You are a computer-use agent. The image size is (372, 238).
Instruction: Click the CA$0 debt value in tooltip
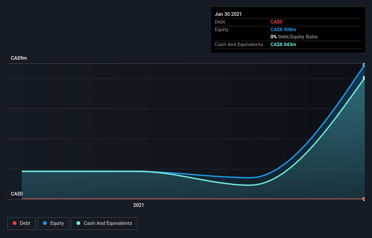point(276,22)
